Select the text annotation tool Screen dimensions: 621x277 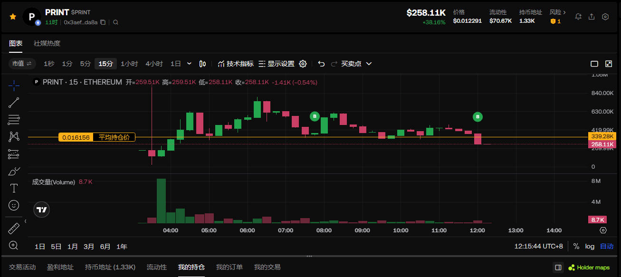pyautogui.click(x=14, y=188)
